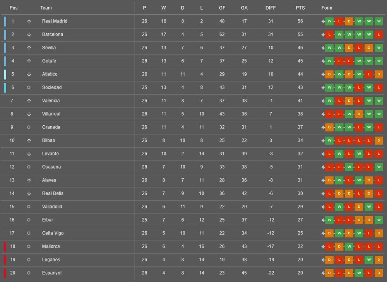
Task: Click the up arrow beside Real Madrid
Action: (29, 21)
